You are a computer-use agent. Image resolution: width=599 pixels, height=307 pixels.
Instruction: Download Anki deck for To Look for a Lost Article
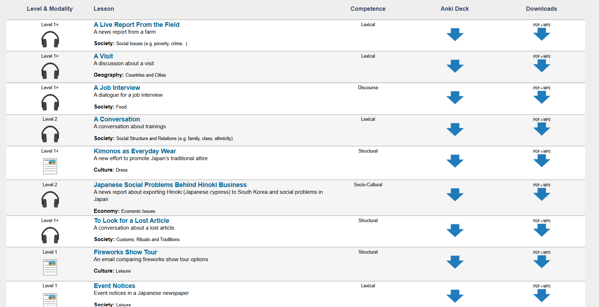click(455, 231)
